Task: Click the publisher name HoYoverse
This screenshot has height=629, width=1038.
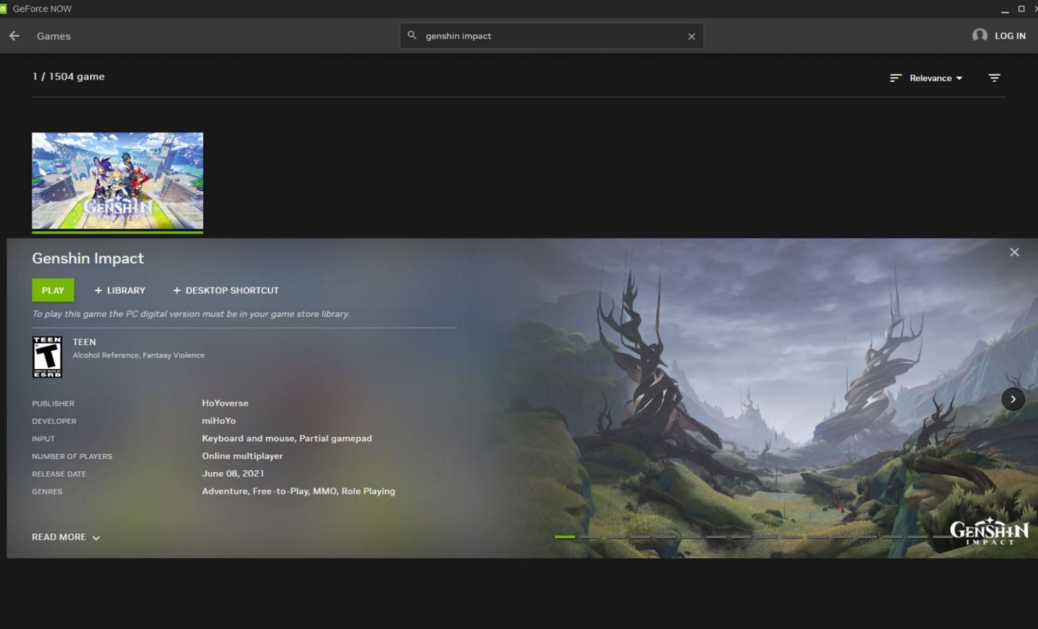Action: pyautogui.click(x=225, y=403)
